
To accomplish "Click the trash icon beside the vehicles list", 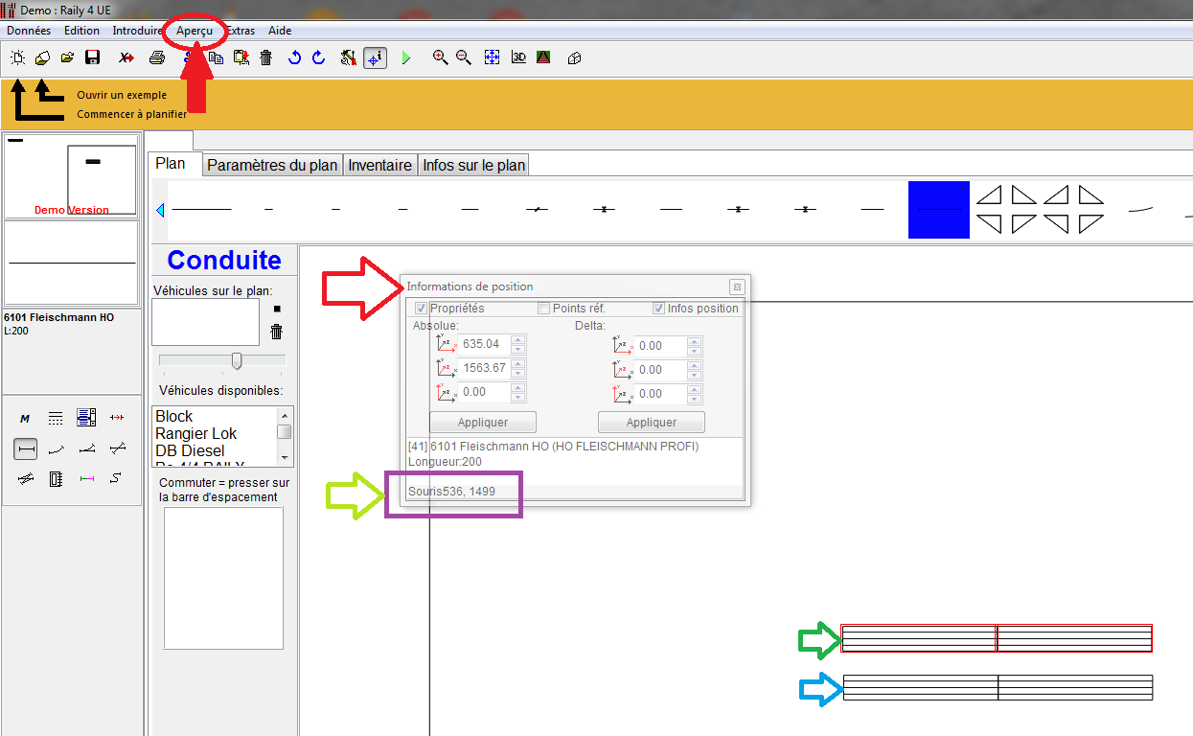I will click(x=277, y=332).
